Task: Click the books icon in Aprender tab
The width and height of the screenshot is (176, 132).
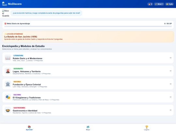Action: 29,127
